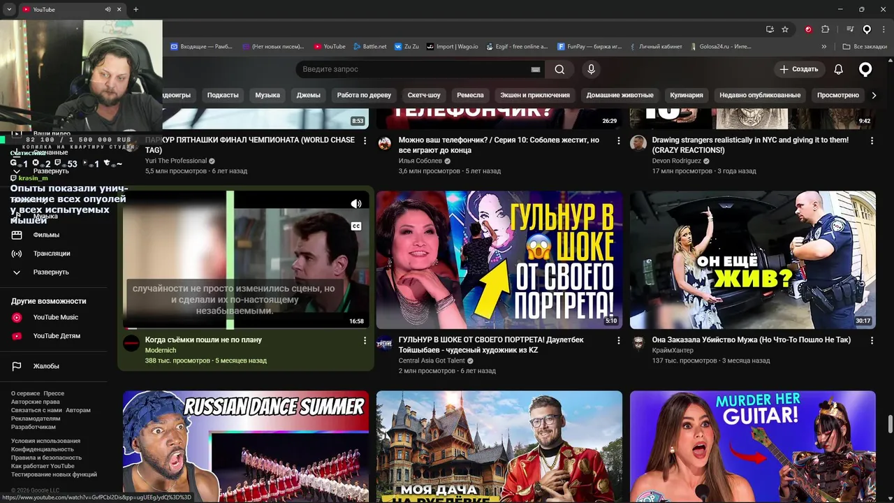Open the on-screen keyboard icon in search box
The width and height of the screenshot is (894, 503).
point(536,69)
